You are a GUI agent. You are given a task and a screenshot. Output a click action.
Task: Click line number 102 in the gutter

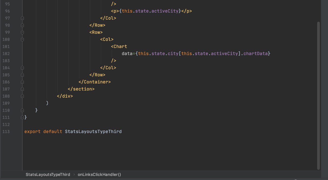pos(6,54)
